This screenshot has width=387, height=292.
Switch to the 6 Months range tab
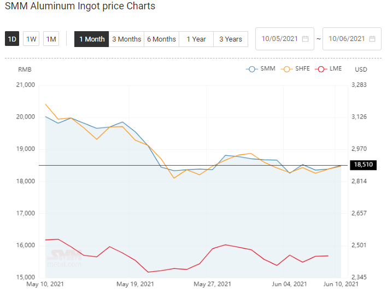[x=162, y=39]
